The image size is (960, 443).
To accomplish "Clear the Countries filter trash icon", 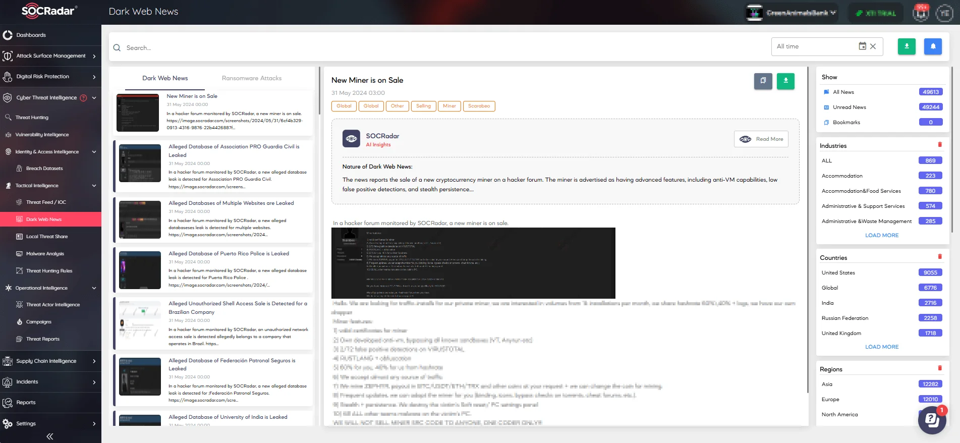I will click(x=940, y=257).
